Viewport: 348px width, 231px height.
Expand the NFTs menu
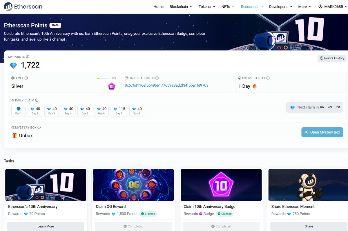(x=228, y=7)
